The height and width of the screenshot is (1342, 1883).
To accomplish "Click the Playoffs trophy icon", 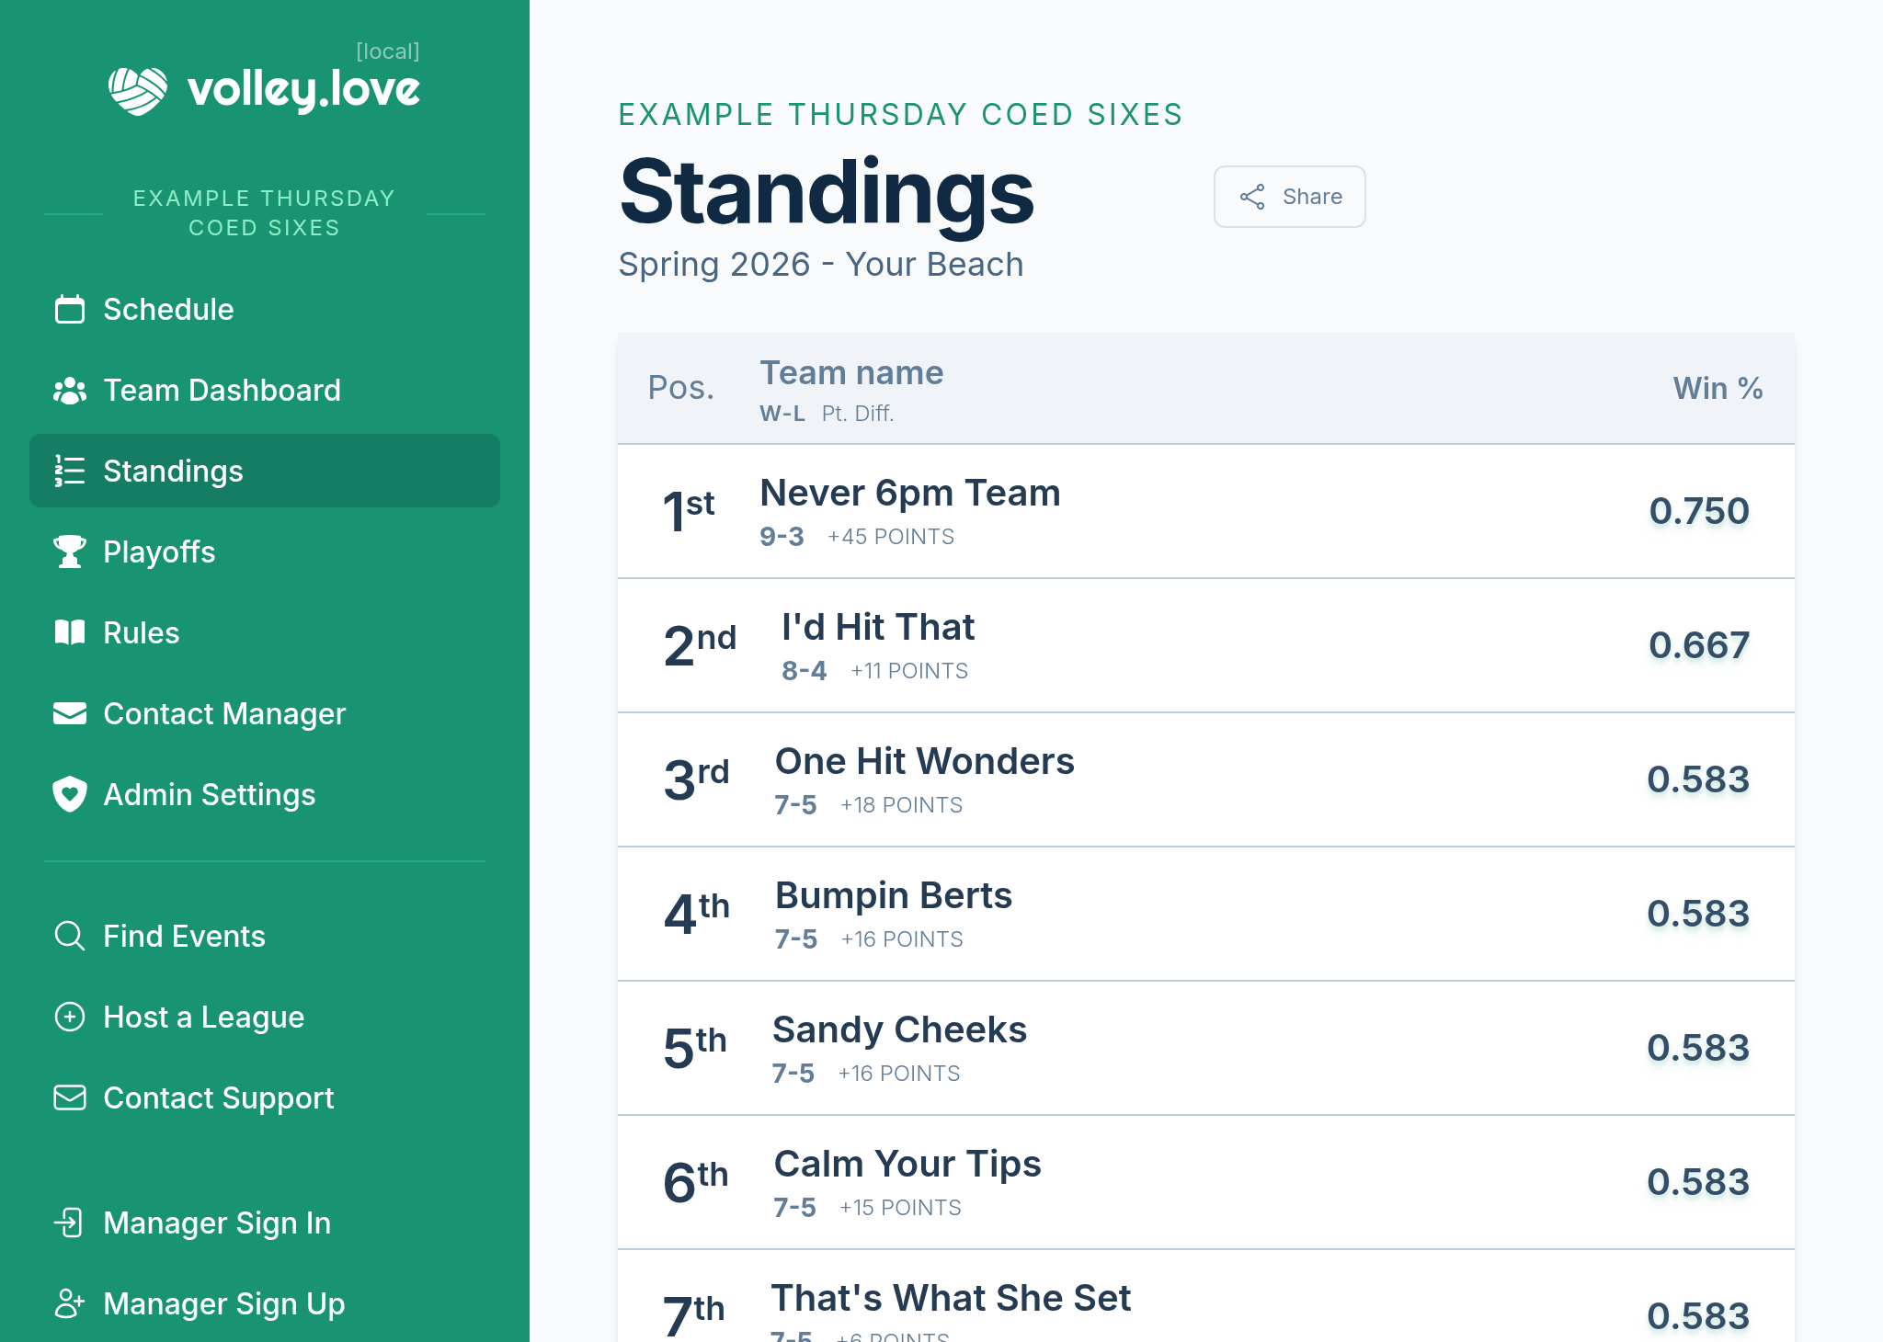I will click(70, 552).
